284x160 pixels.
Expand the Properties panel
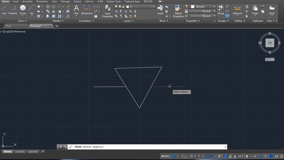(x=193, y=21)
